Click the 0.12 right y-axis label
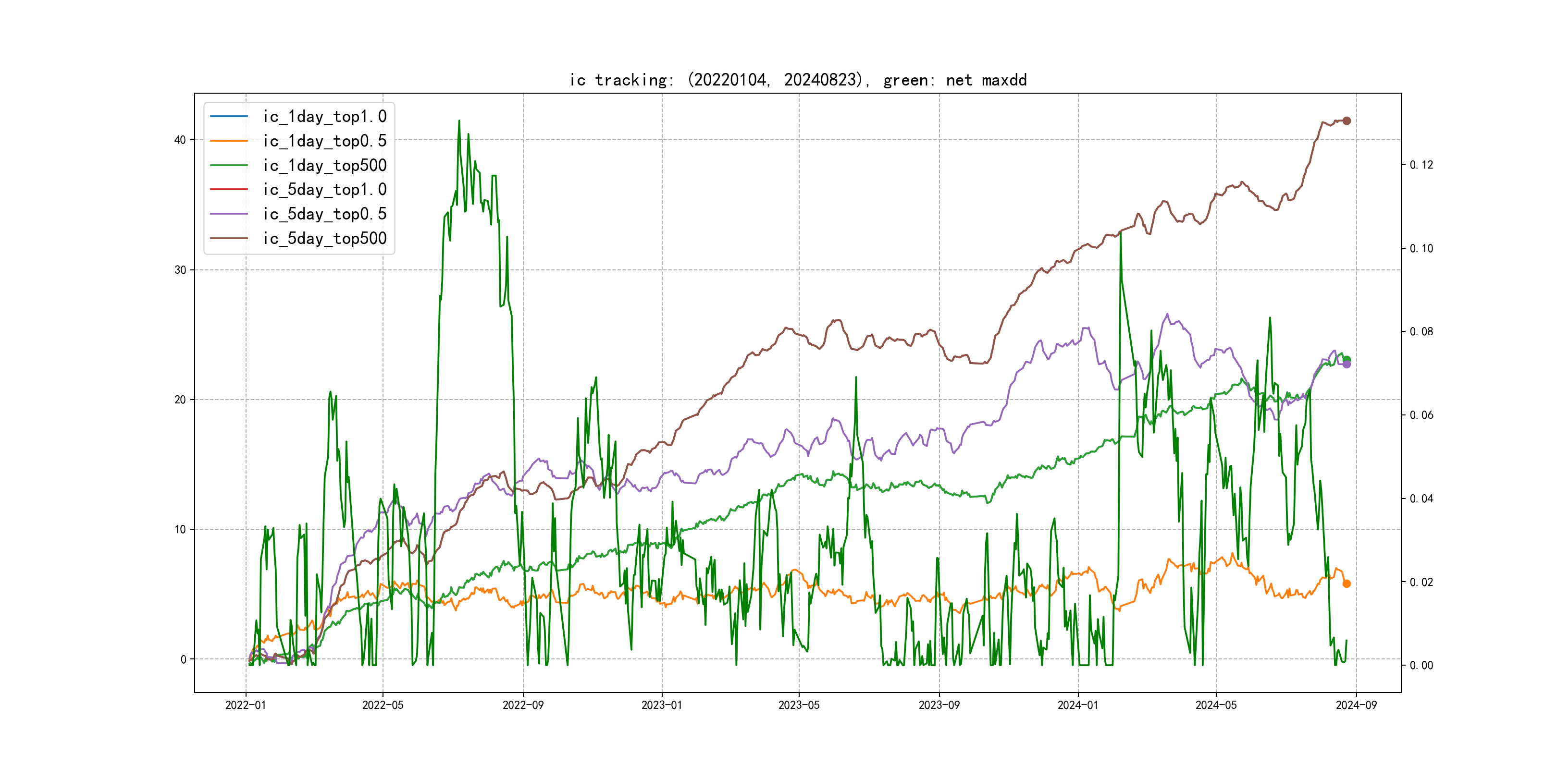Viewport: 1557px width, 778px height. click(x=1421, y=165)
